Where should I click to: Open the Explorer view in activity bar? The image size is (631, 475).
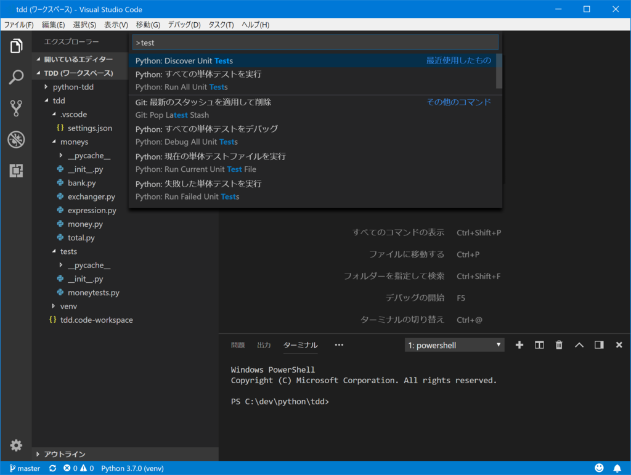point(16,46)
